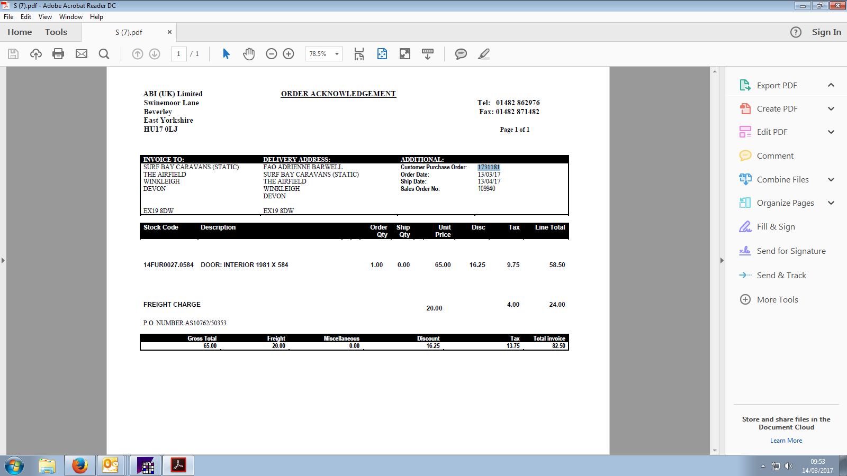Click the Zoom out minus icon

tap(272, 54)
